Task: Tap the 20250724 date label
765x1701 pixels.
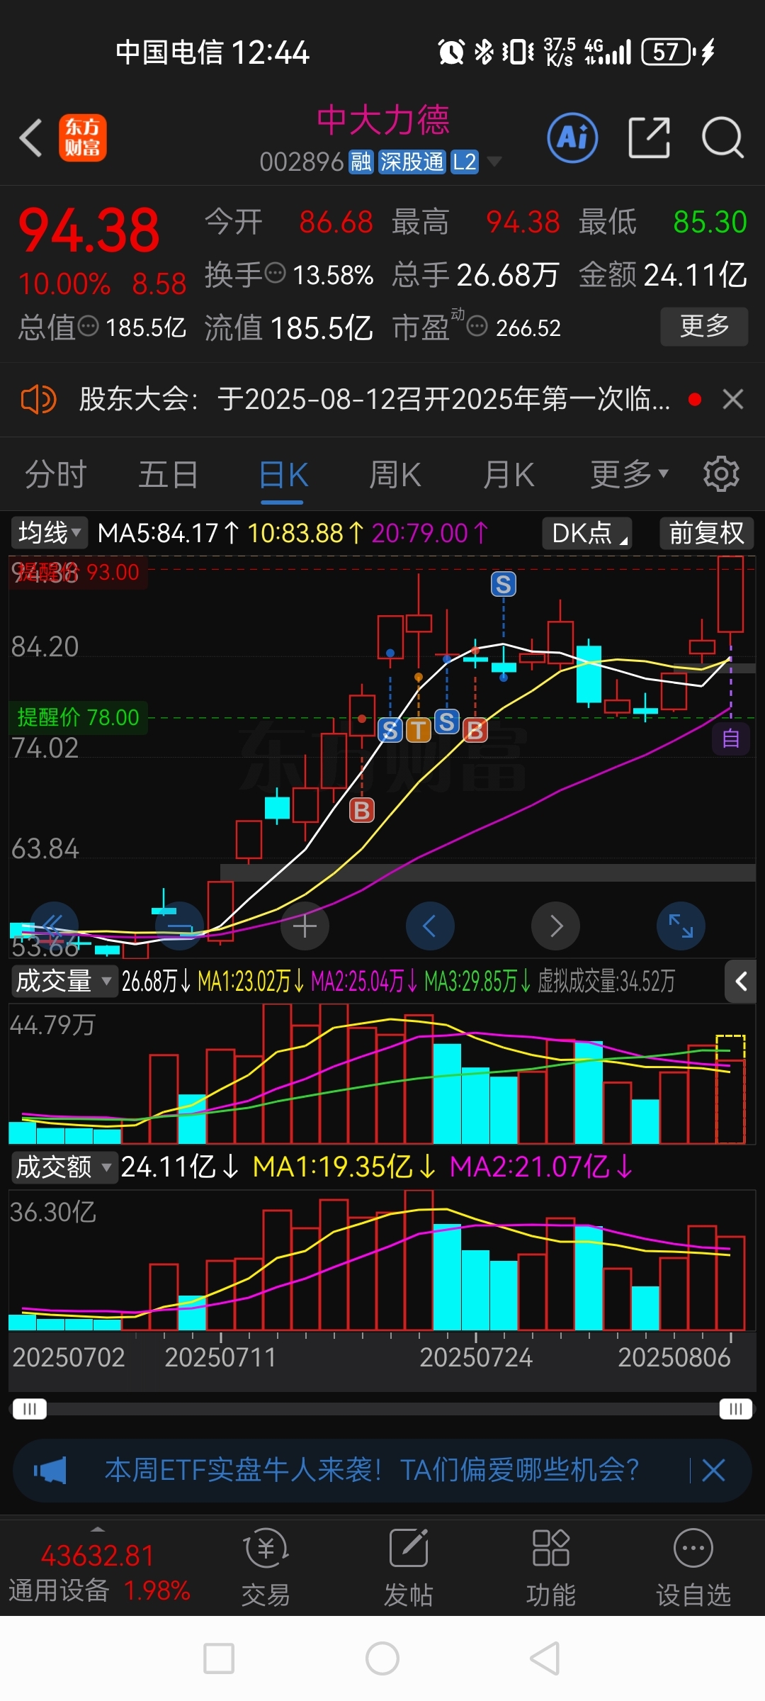Action: coord(476,1357)
